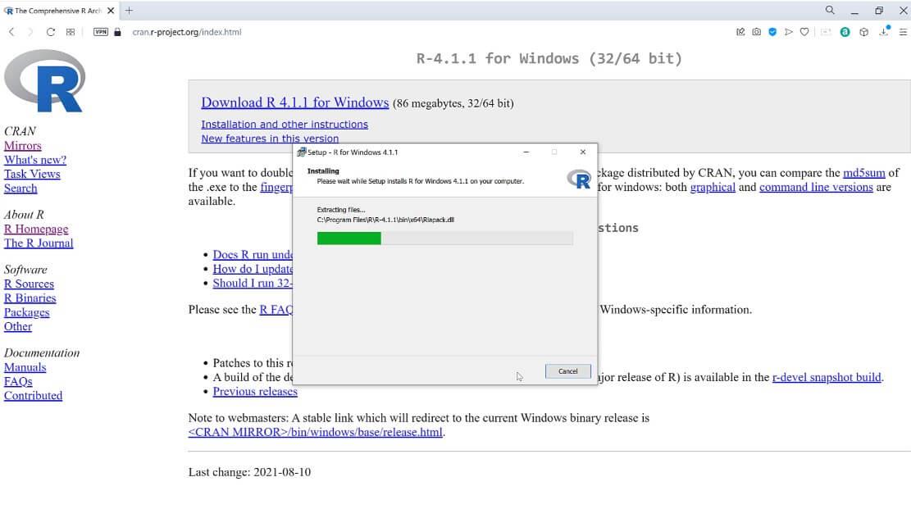Image resolution: width=911 pixels, height=527 pixels.
Task: Open the command line versions link
Action: [x=816, y=187]
